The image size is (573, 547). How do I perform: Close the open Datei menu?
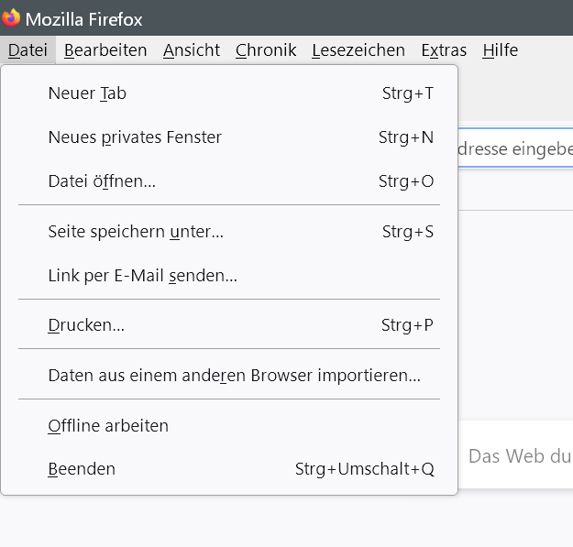click(x=28, y=50)
